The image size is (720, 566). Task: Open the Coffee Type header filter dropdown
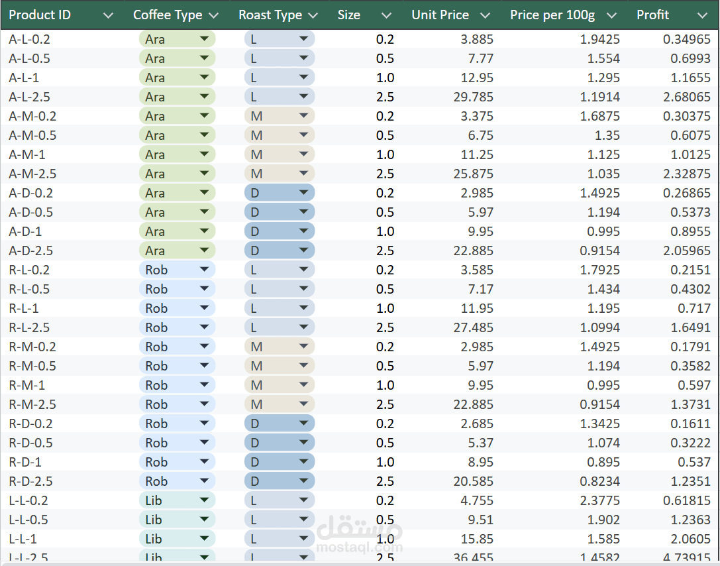213,15
